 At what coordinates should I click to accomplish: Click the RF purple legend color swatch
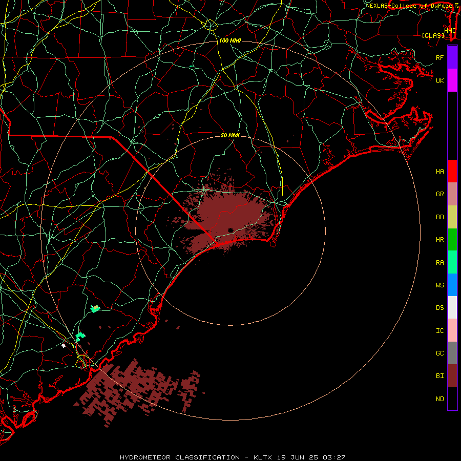[452, 57]
